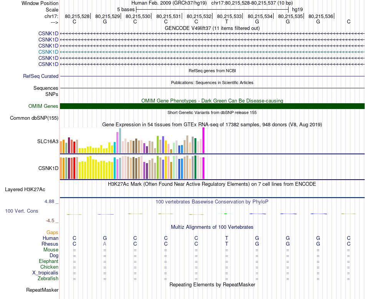
Task: Click the 4.88 PhyloP maximum value
Action: click(49, 202)
